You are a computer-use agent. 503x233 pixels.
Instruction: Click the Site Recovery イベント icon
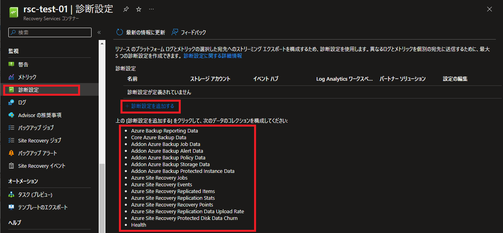click(11, 166)
